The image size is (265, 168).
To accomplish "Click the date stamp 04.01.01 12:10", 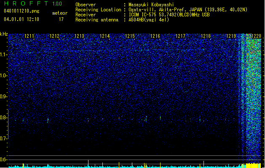I will click(21, 19).
